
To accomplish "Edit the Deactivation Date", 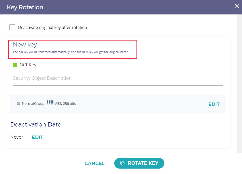I will [37, 137].
